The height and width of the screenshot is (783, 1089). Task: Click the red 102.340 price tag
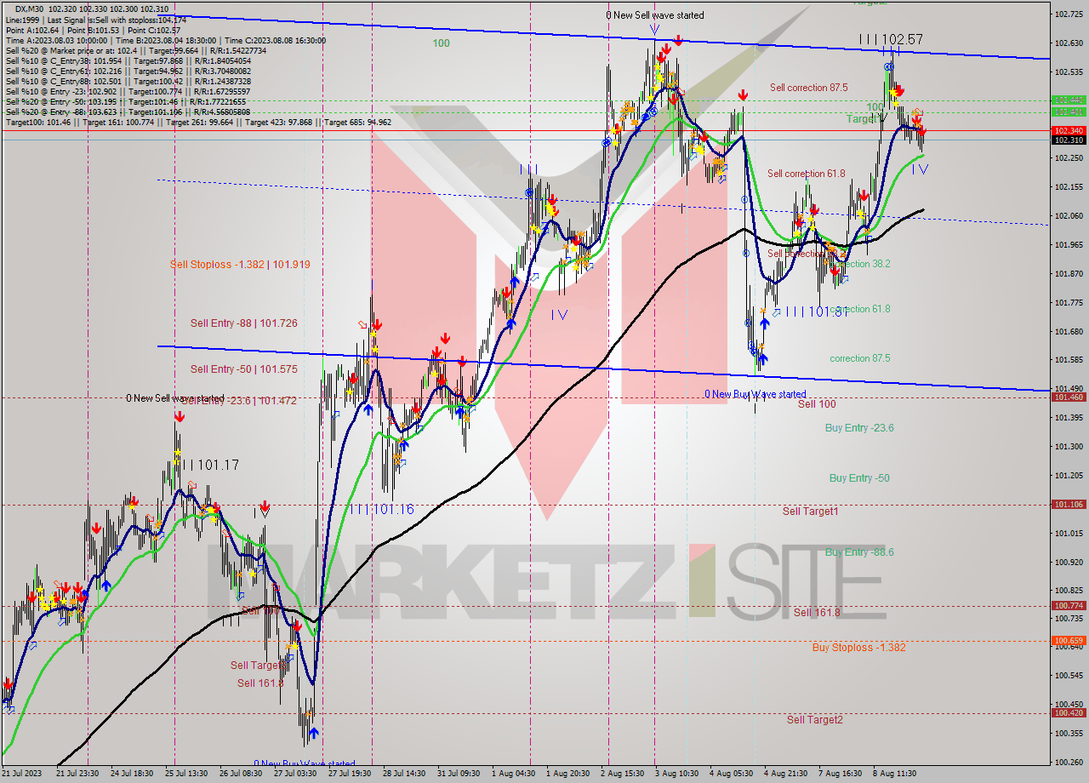(1068, 130)
